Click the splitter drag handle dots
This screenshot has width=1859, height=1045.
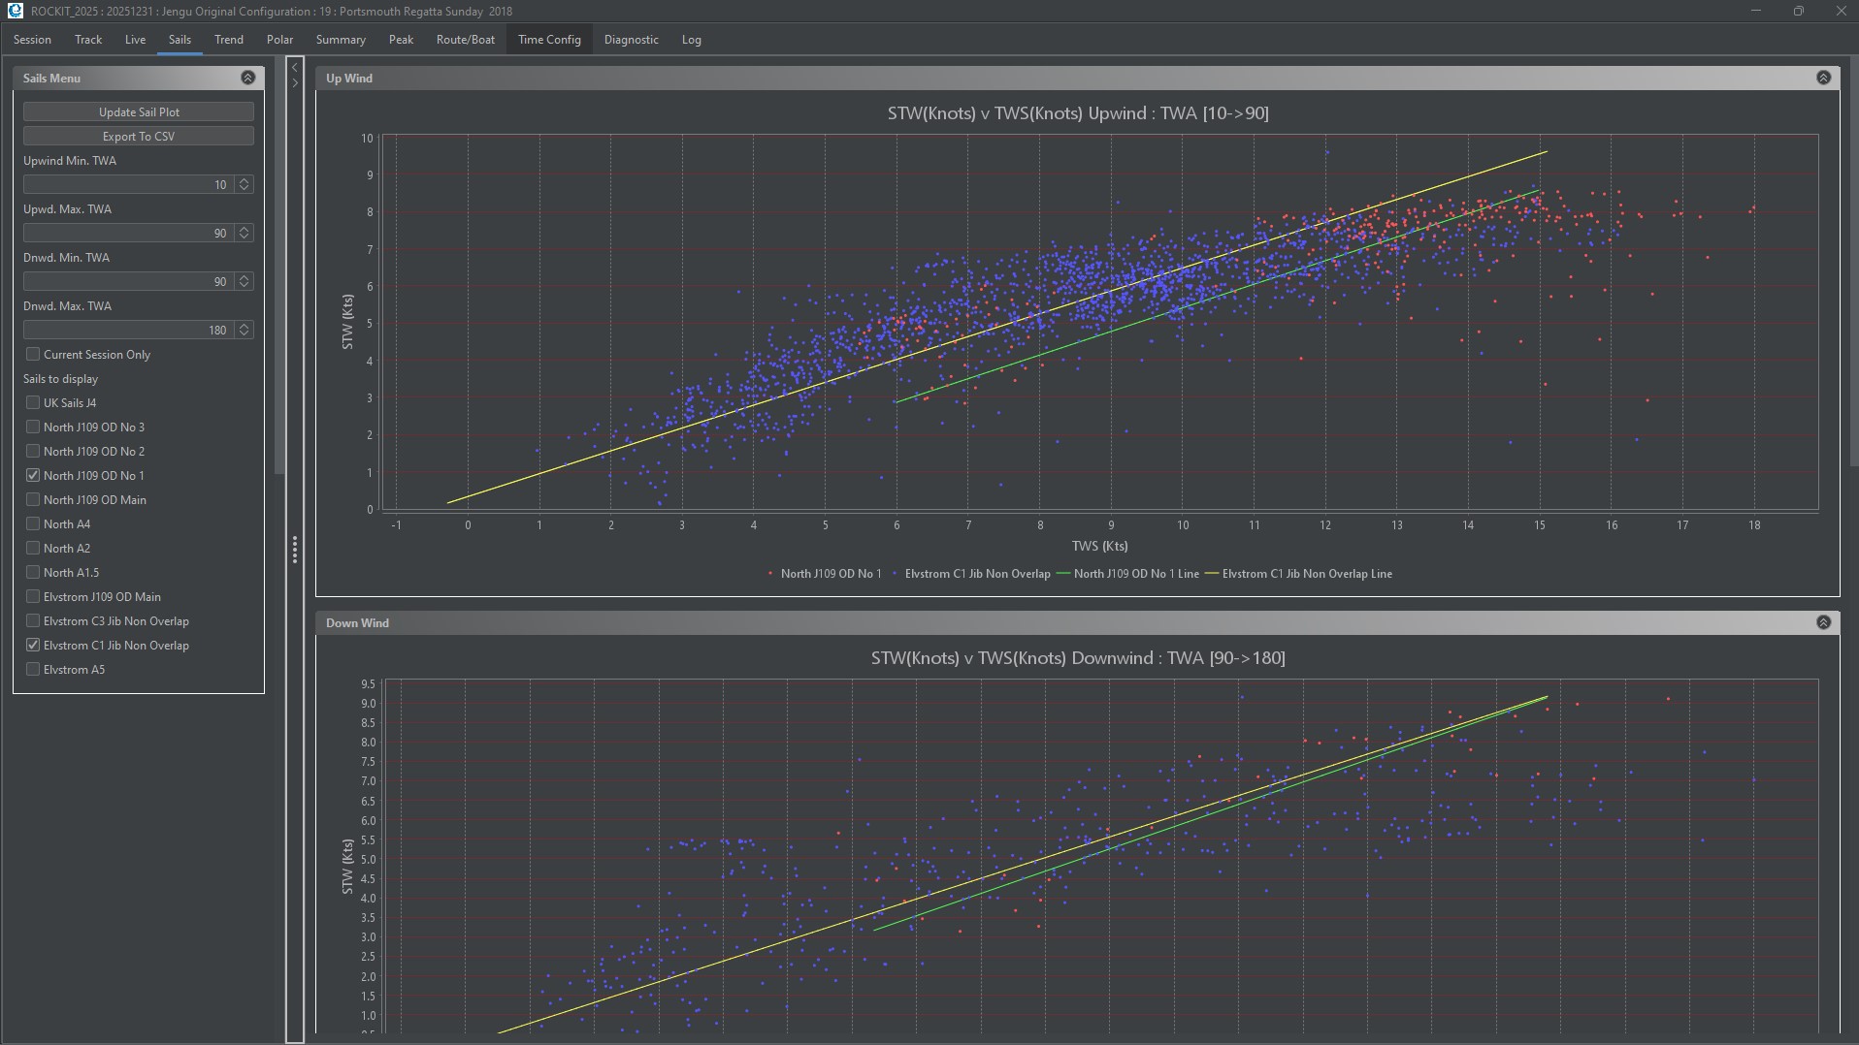(x=295, y=550)
